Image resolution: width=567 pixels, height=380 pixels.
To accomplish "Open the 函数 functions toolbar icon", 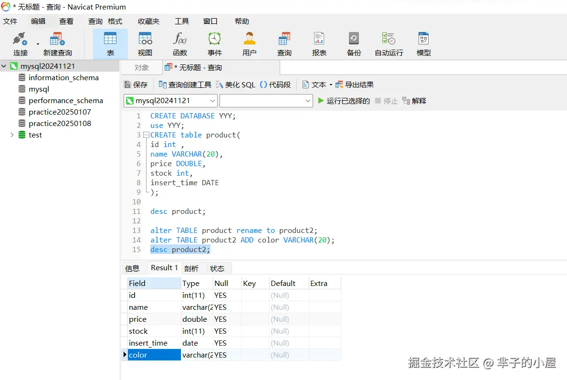I will click(x=180, y=44).
